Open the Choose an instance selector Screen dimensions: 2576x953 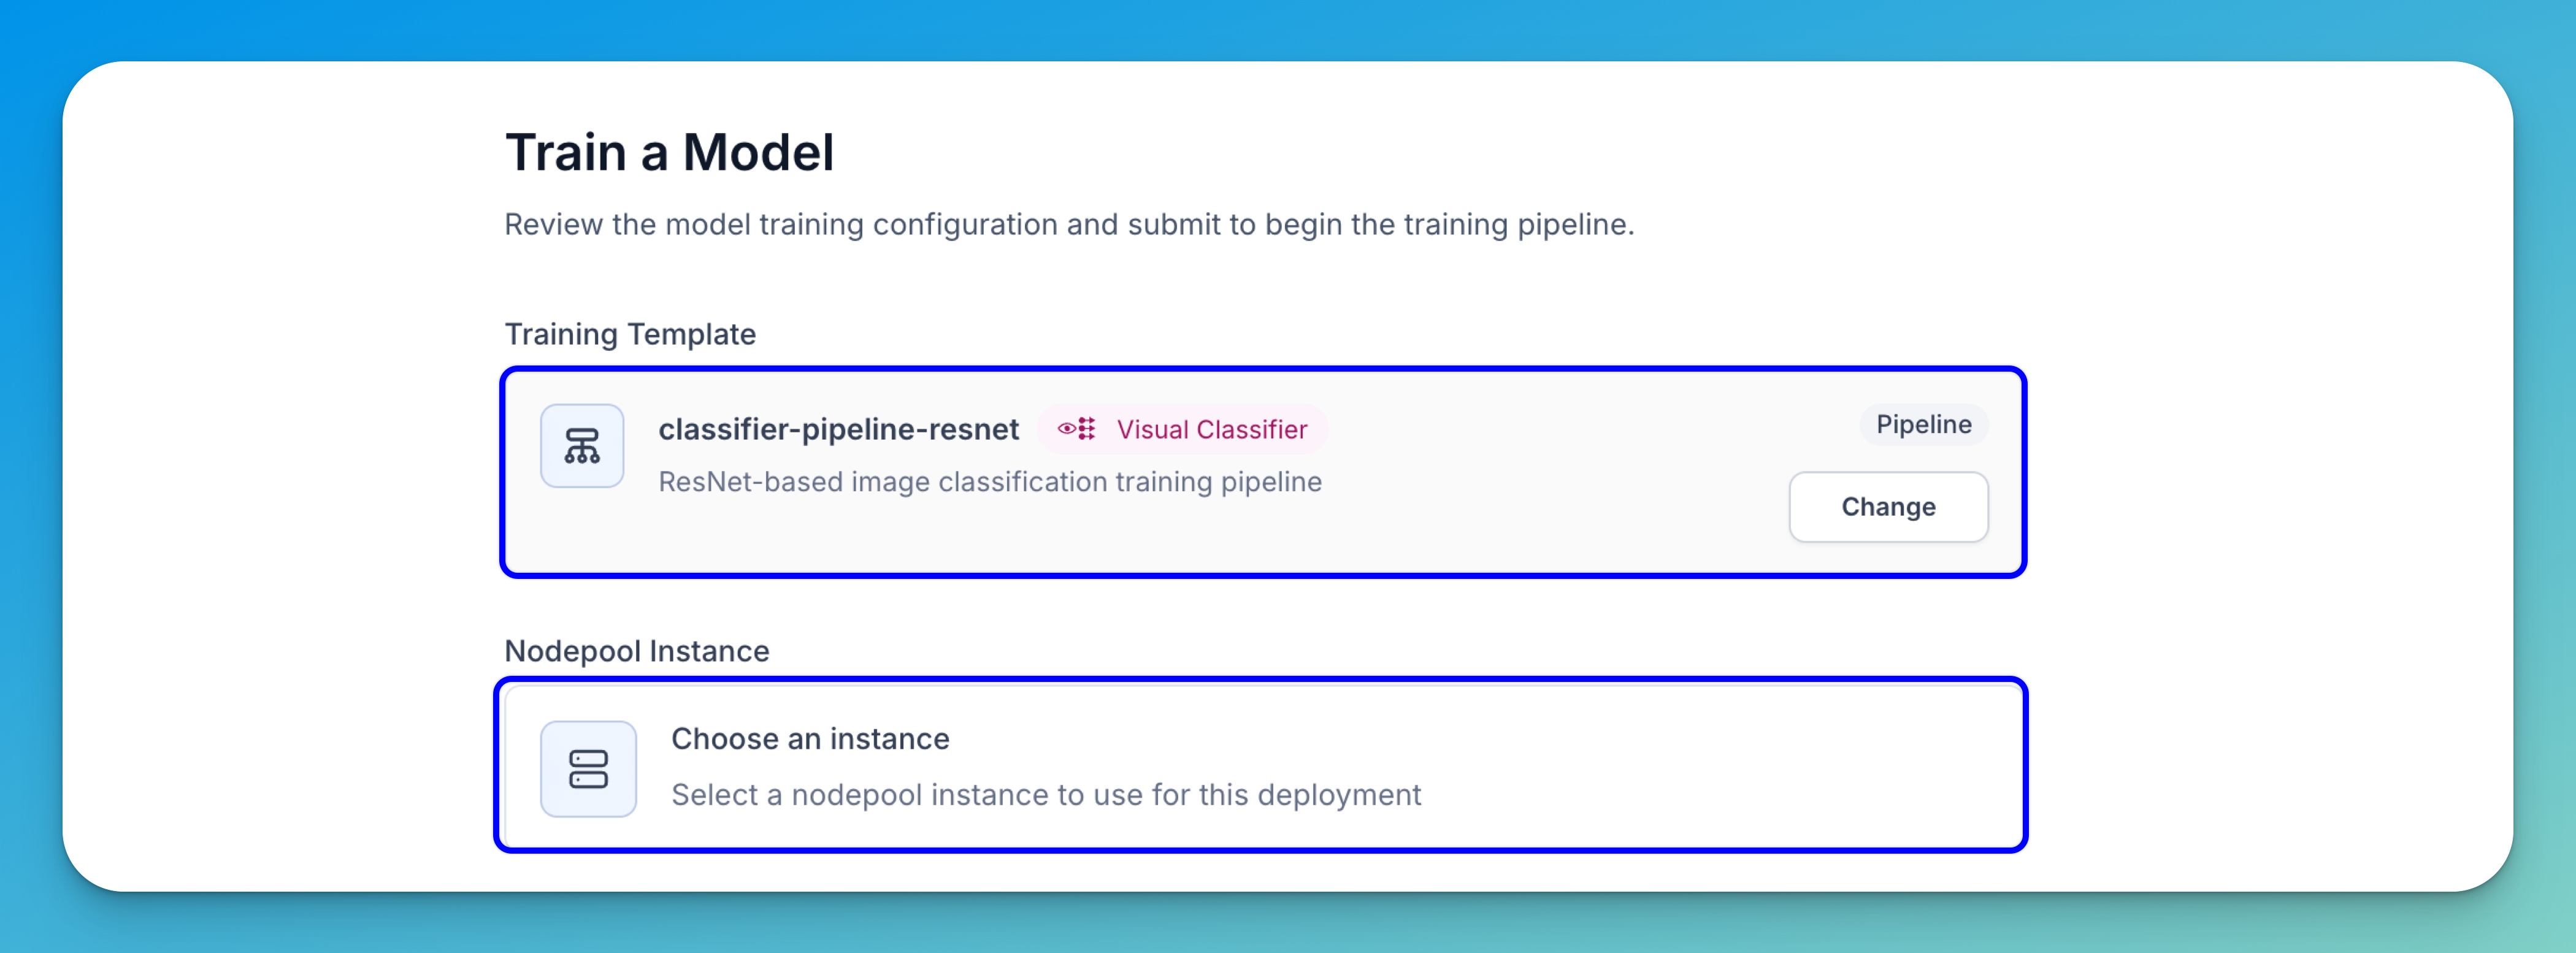click(810, 738)
